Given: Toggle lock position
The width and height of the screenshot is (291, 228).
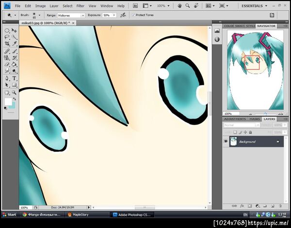Looking at the screenshot, I should tap(245, 132).
